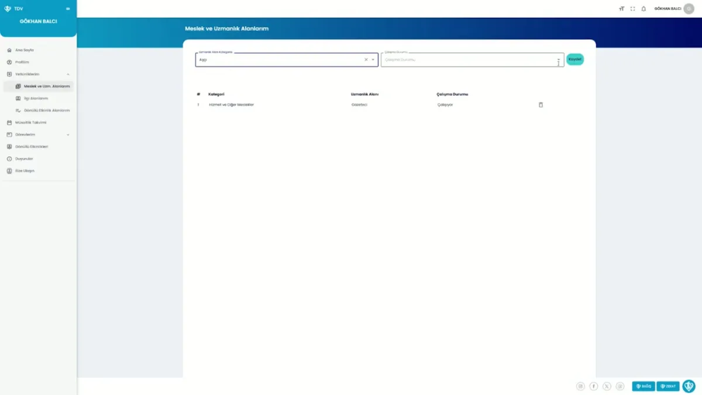Screen dimensions: 702x395
Task: Open the Facebook social link
Action: tap(594, 386)
